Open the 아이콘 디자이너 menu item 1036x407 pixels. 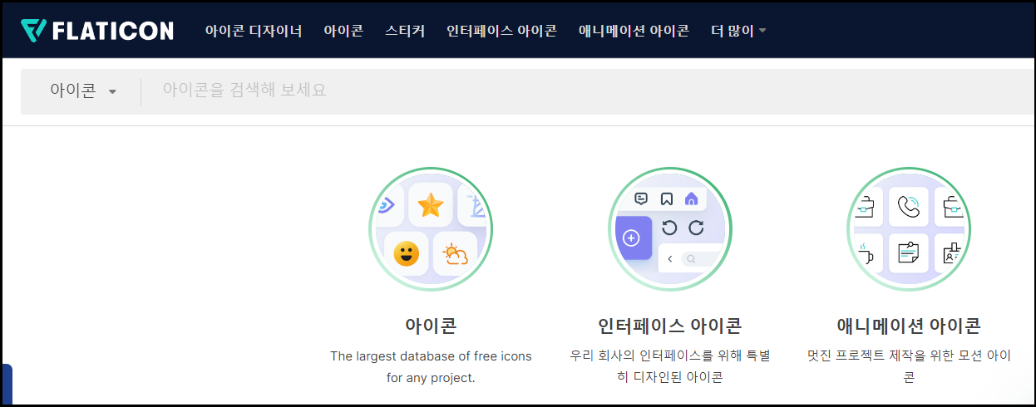tap(254, 31)
